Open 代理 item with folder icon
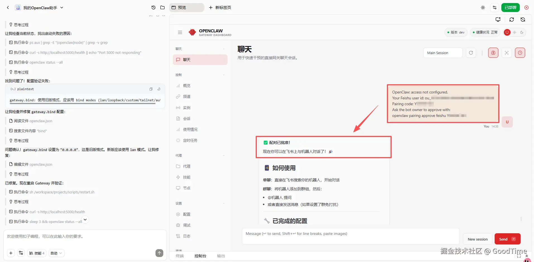The width and height of the screenshot is (534, 262). point(200,166)
